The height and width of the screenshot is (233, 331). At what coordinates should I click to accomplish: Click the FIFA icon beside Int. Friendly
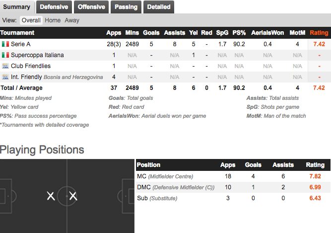(5, 77)
